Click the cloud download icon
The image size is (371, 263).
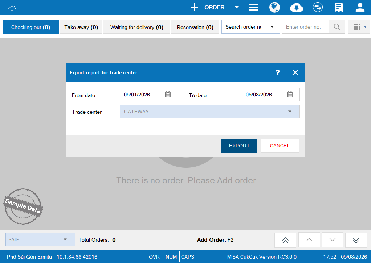297,7
